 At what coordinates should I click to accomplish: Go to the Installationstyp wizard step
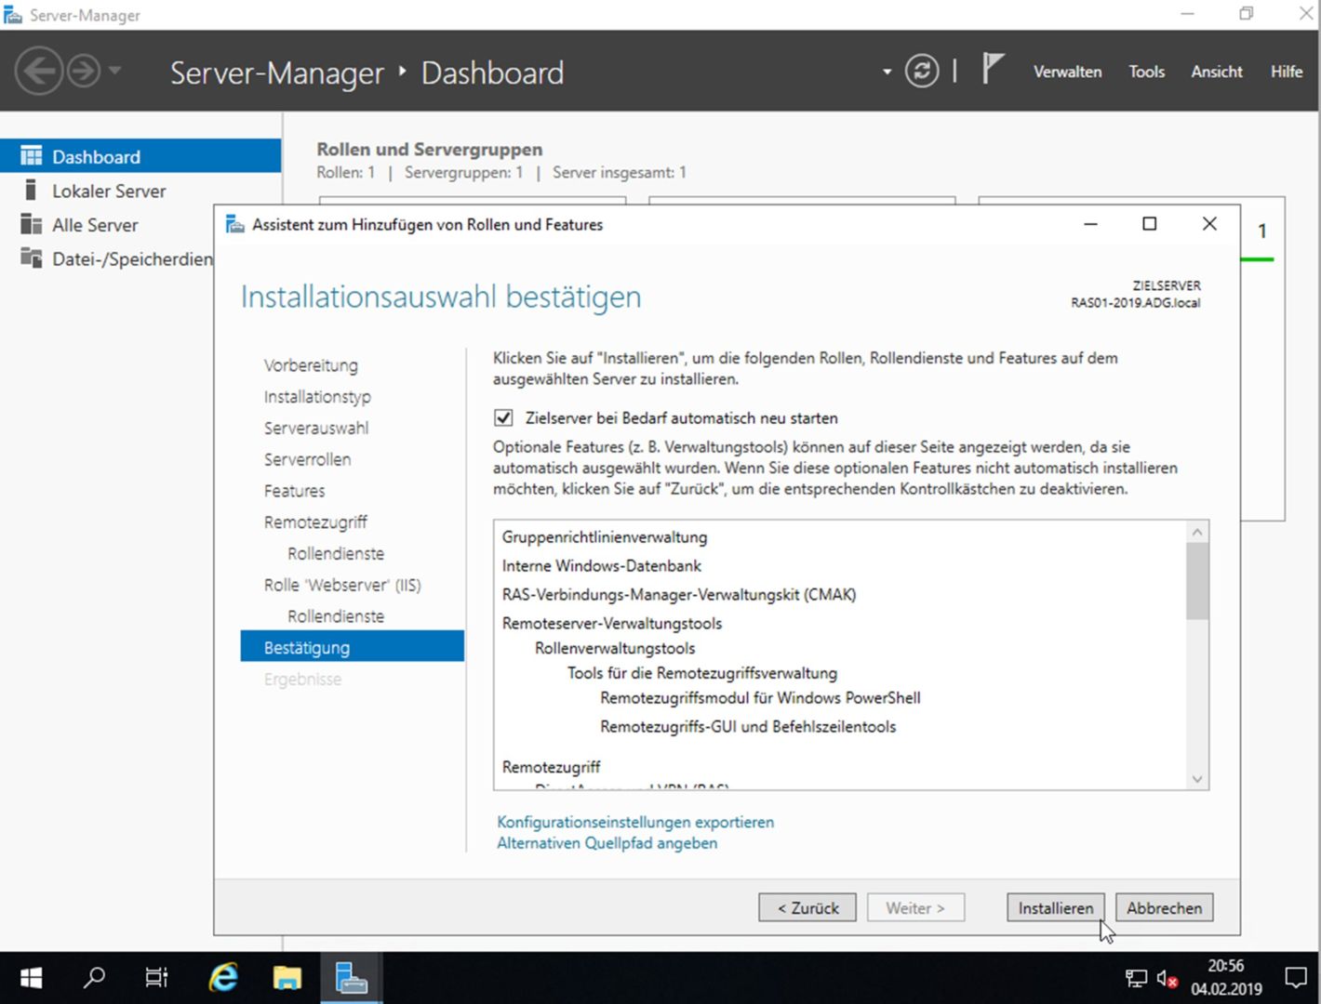tap(317, 397)
